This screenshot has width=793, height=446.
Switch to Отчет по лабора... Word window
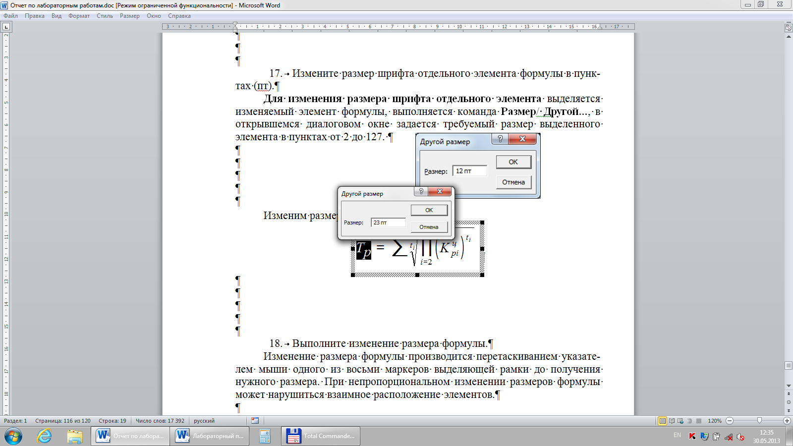(130, 436)
